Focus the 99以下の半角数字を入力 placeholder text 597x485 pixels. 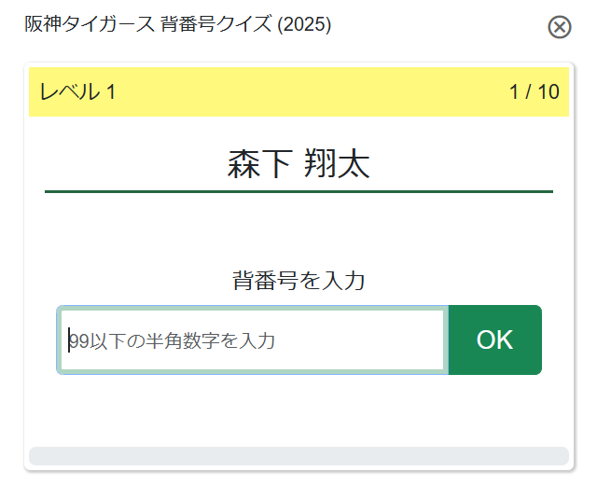[x=173, y=341]
